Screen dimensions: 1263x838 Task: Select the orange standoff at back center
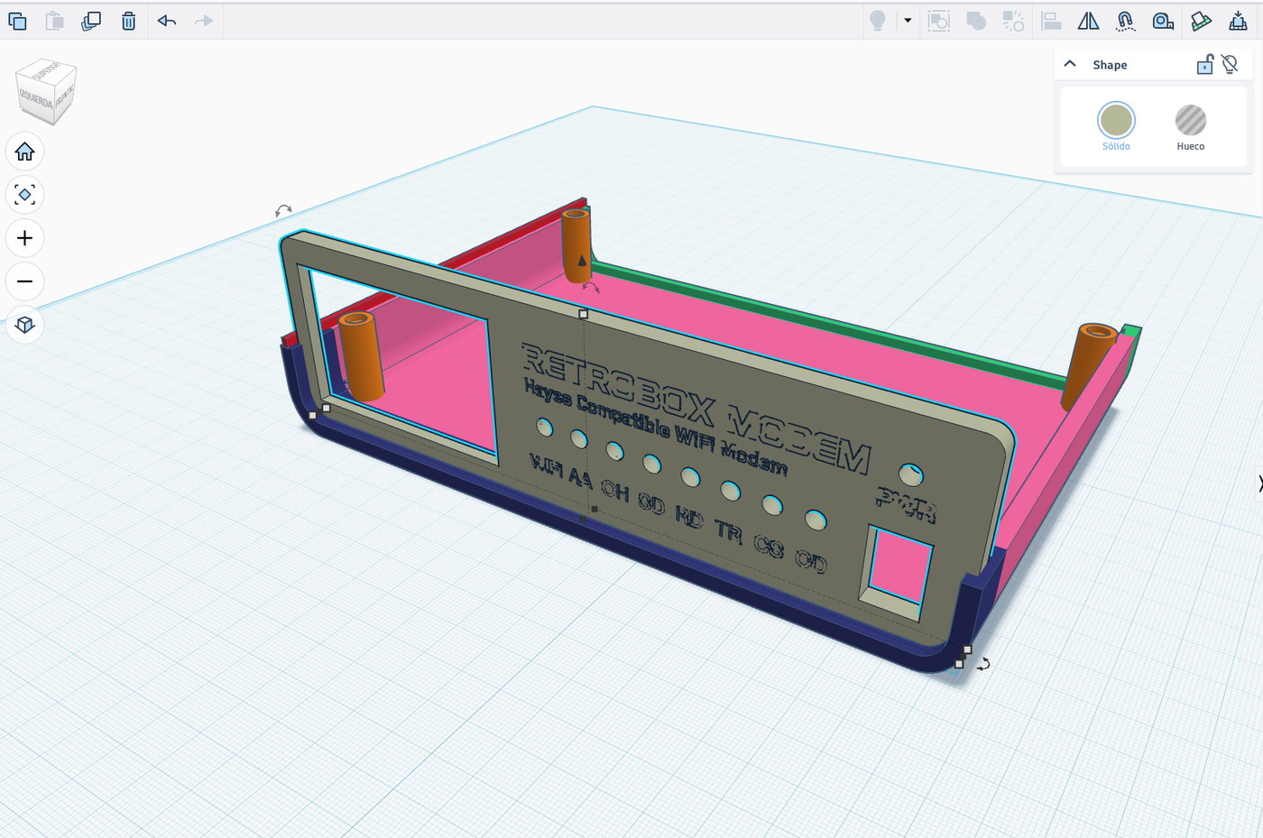(x=576, y=245)
